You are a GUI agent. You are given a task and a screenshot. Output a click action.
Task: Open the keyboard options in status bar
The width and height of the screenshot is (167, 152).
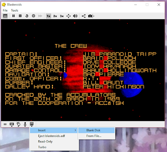(12, 124)
